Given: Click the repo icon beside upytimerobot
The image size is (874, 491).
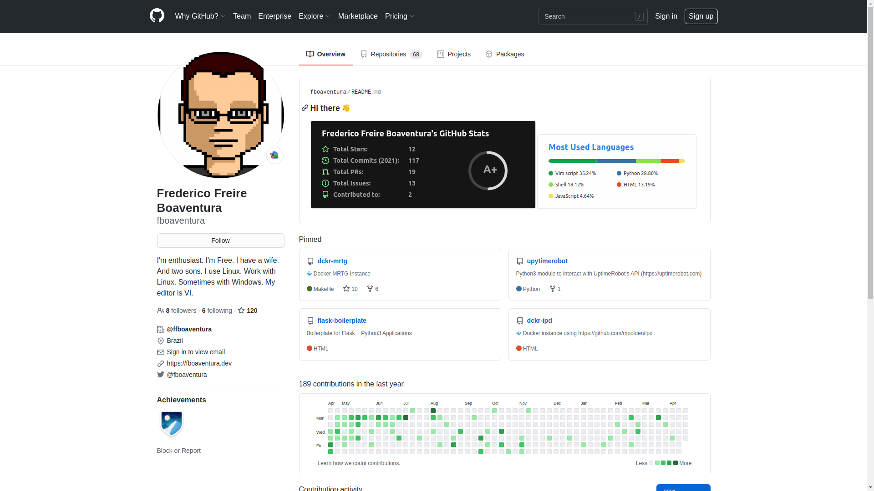Looking at the screenshot, I should click(x=520, y=261).
